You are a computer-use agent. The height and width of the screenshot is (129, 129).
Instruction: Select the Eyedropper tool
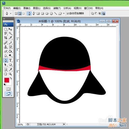(x=10, y=70)
